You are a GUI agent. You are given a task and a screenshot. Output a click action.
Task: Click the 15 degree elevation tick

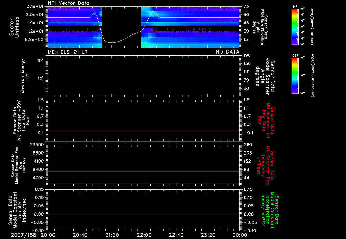click(246, 40)
